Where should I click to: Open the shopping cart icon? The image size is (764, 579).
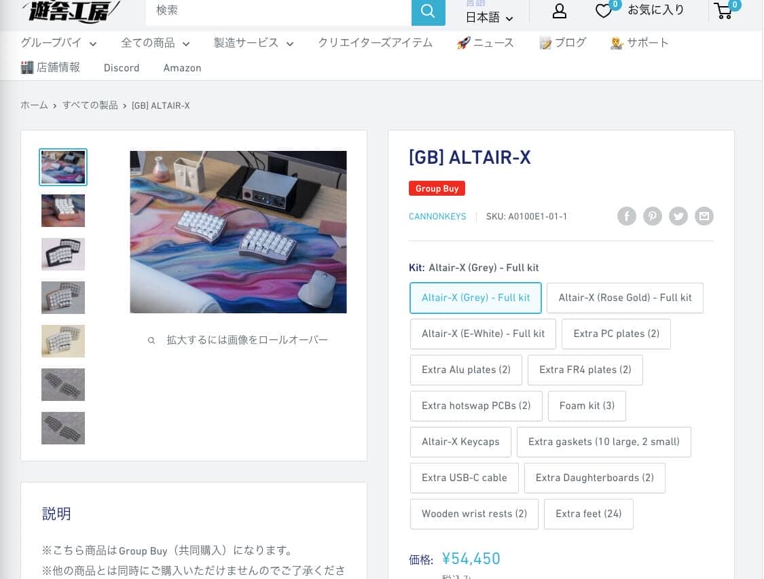pos(723,11)
